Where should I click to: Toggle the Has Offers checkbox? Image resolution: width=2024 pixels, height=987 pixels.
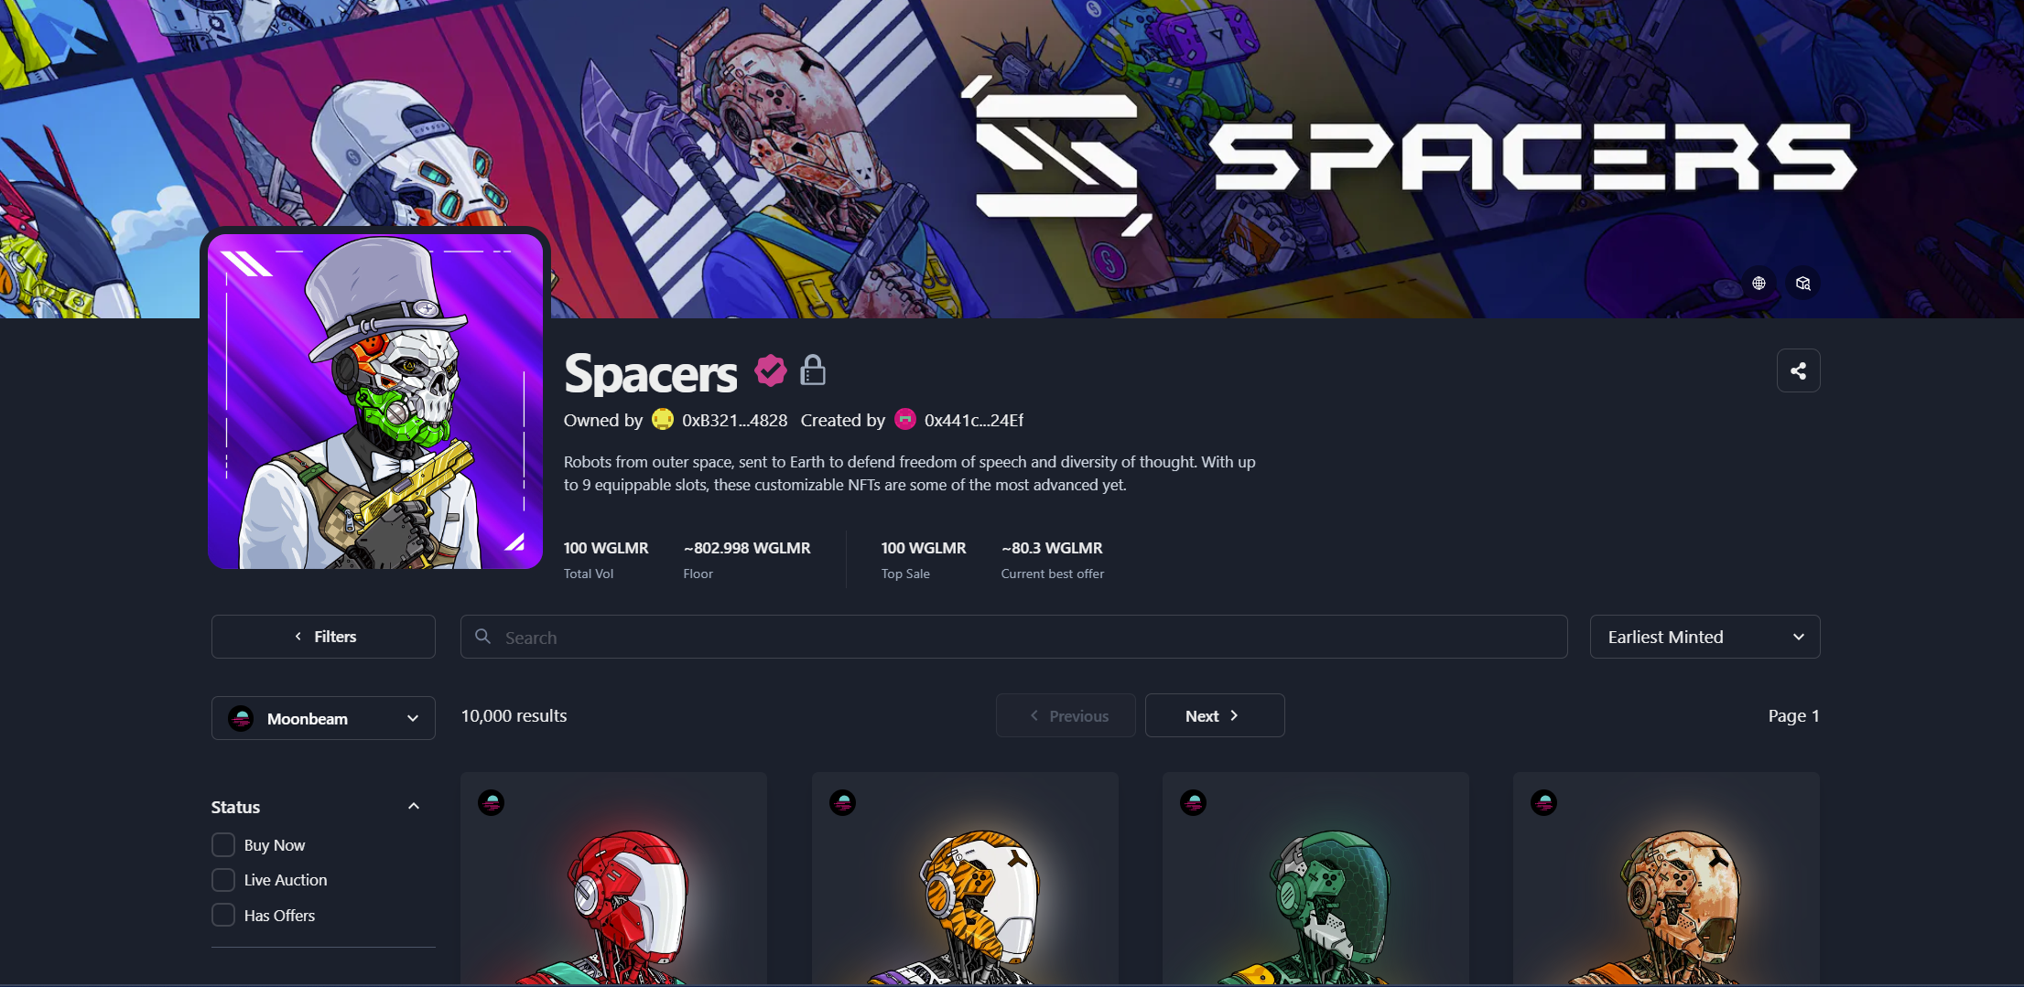pos(223,915)
